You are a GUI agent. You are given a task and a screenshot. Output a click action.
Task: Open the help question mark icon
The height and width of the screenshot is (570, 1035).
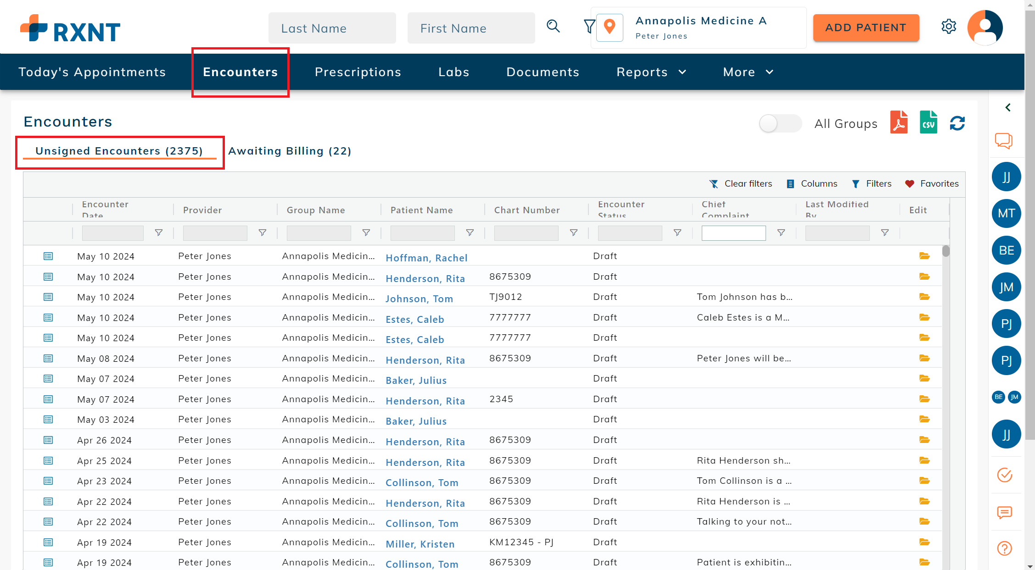click(x=1004, y=548)
